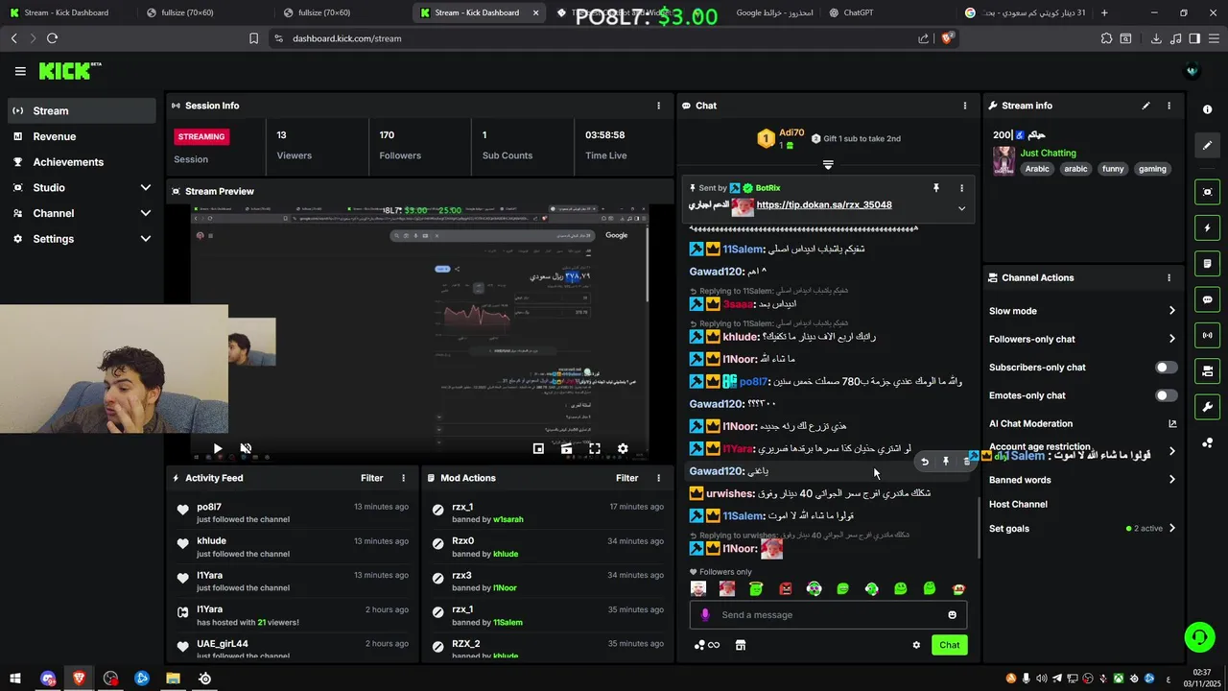Open the emote picker smiley icon
The image size is (1228, 691).
952,615
